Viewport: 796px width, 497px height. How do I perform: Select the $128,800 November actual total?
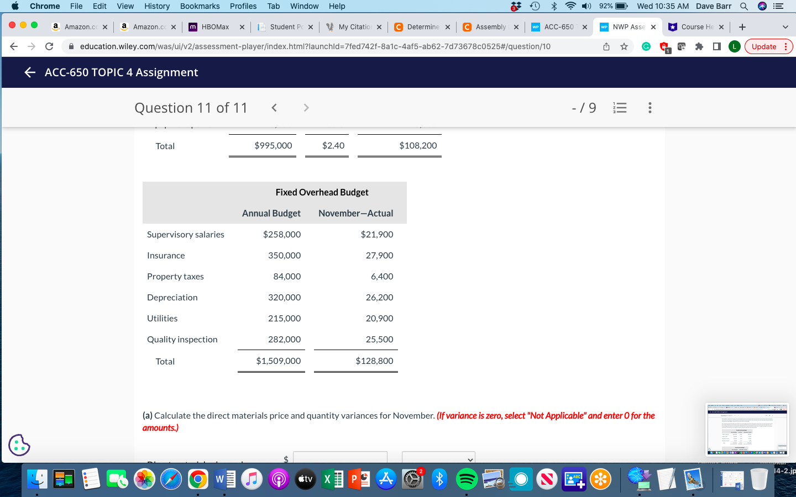(375, 361)
